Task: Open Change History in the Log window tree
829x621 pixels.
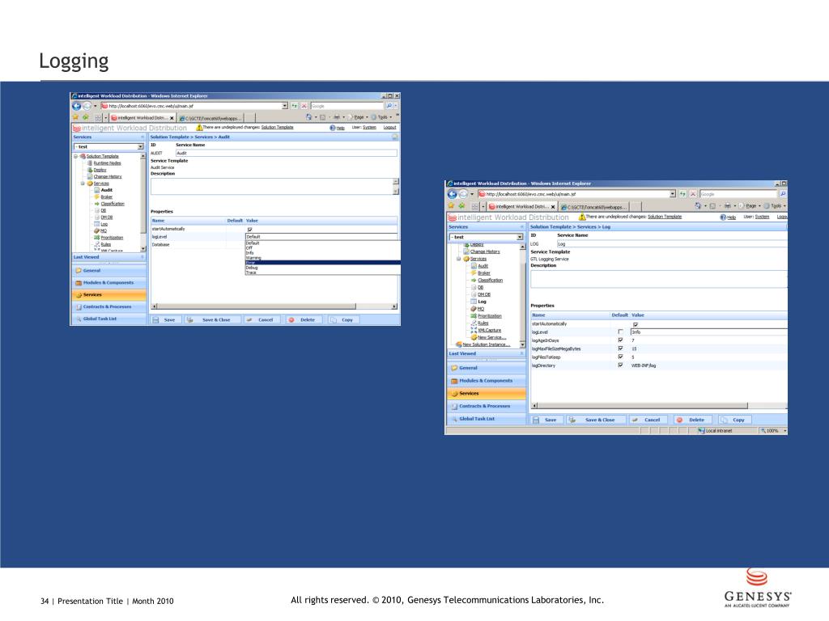Action: click(485, 252)
